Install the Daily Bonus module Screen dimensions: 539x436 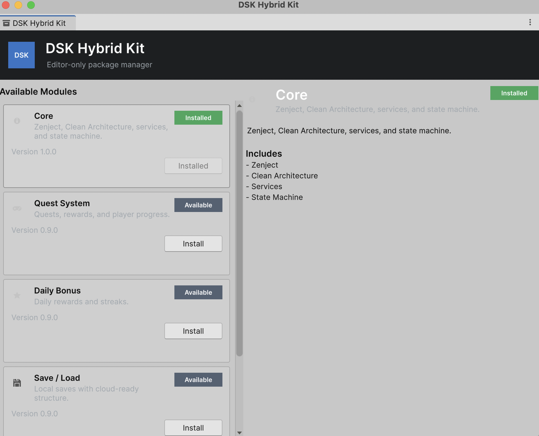point(193,331)
